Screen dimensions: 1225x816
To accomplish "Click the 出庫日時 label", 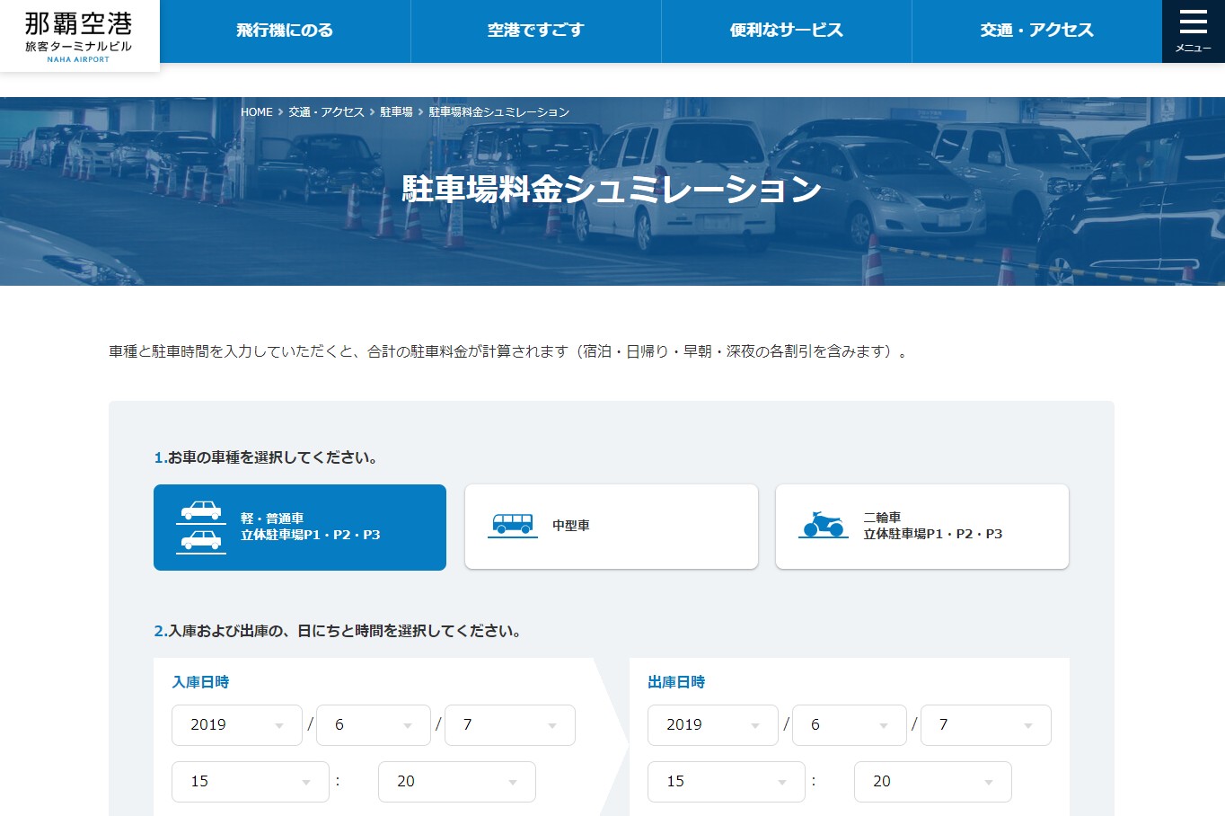I will pyautogui.click(x=676, y=682).
